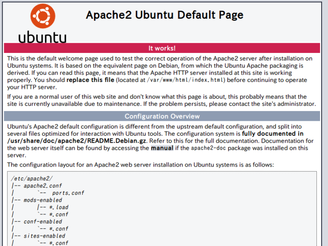Select the conf-enabled directory entry

pos(43,222)
